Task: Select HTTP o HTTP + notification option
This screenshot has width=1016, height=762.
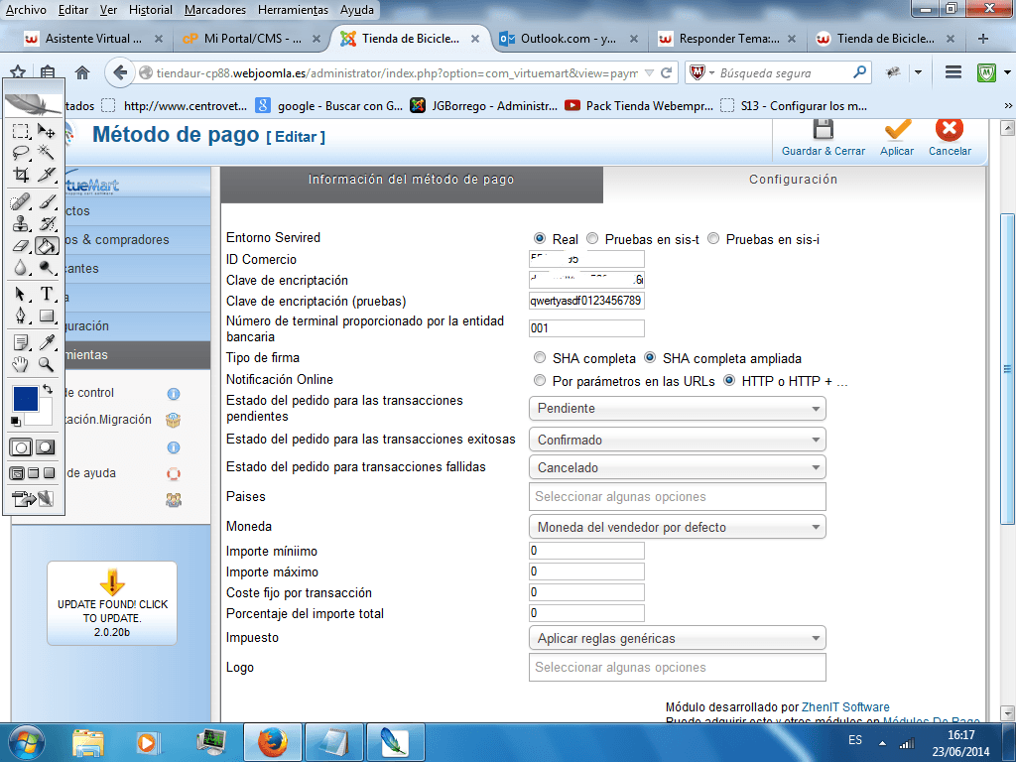Action: 729,380
